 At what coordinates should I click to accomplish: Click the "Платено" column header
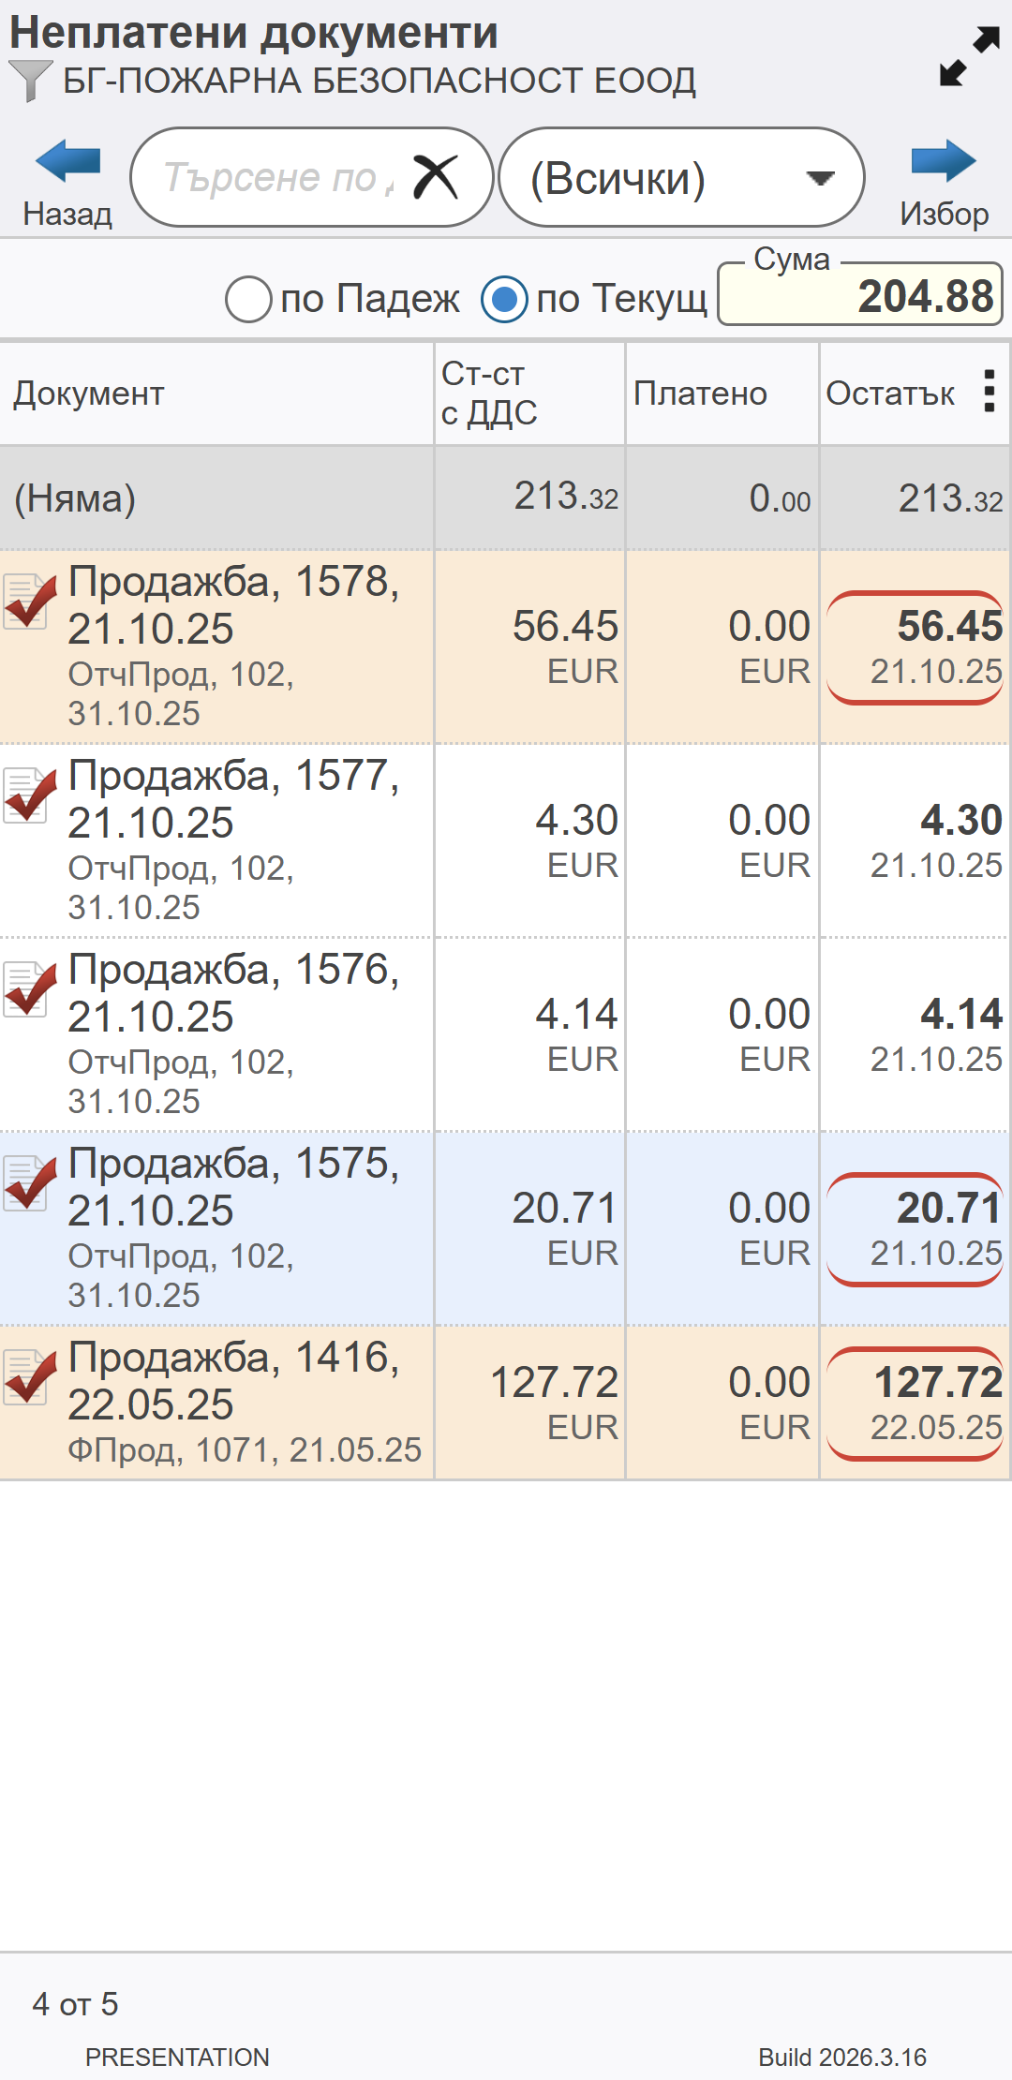[700, 394]
